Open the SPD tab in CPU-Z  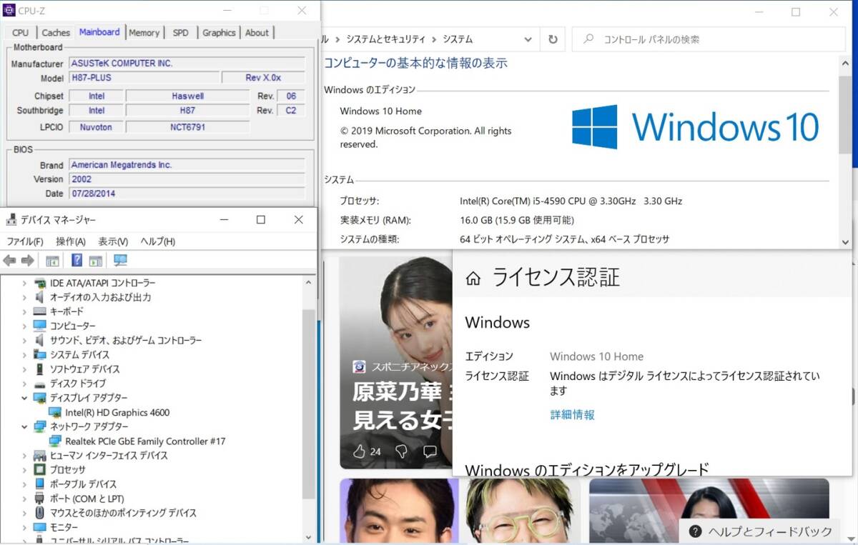(x=181, y=32)
